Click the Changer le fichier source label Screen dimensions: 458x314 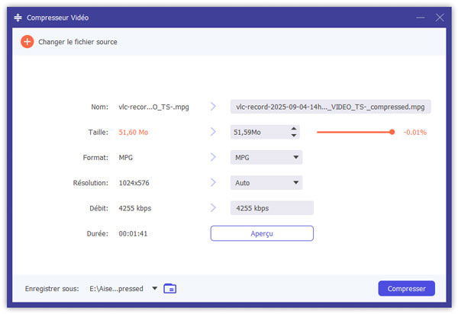coord(78,42)
